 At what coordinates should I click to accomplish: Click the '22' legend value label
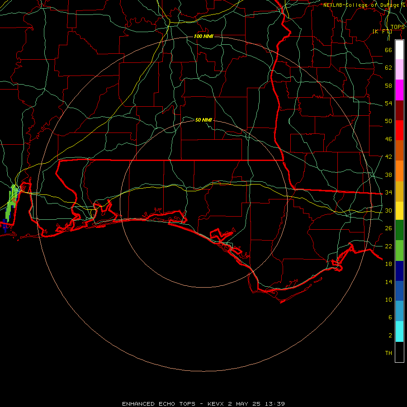(388, 246)
